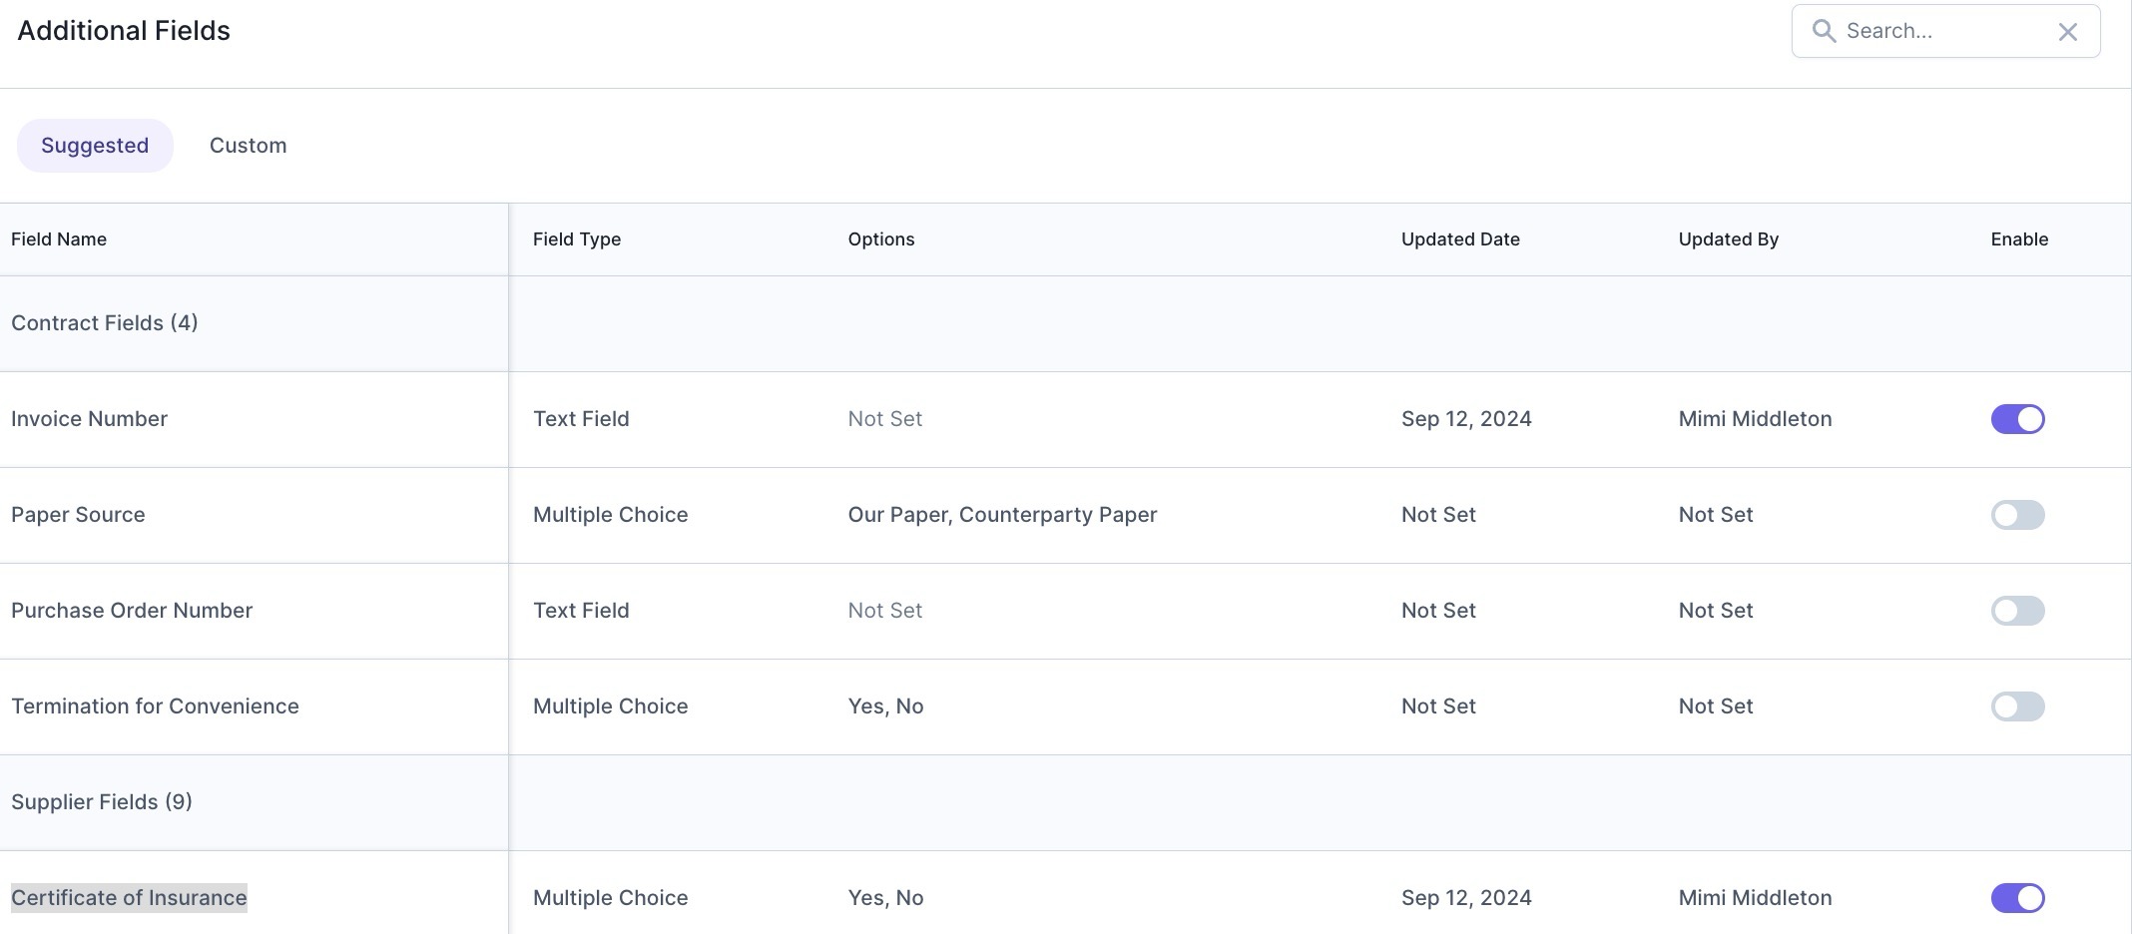Switch to the Custom tab
This screenshot has width=2132, height=934.
[x=248, y=146]
